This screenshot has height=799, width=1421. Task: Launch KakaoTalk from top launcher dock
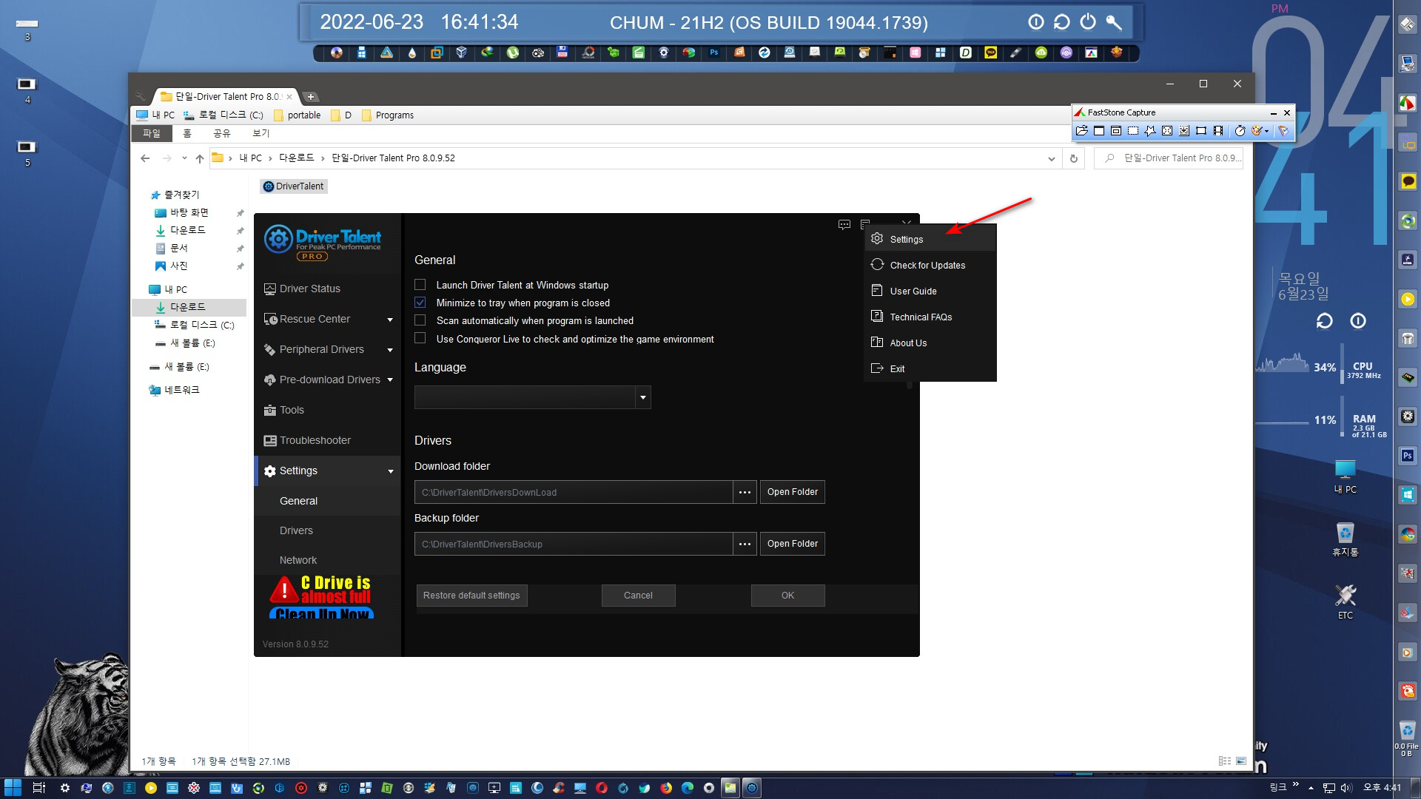coord(991,53)
